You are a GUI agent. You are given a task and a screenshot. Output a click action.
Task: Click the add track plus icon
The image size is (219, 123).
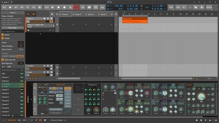[x=40, y=34]
